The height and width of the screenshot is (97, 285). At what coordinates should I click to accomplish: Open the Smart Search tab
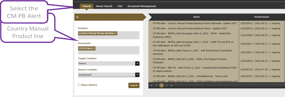[x=104, y=6]
